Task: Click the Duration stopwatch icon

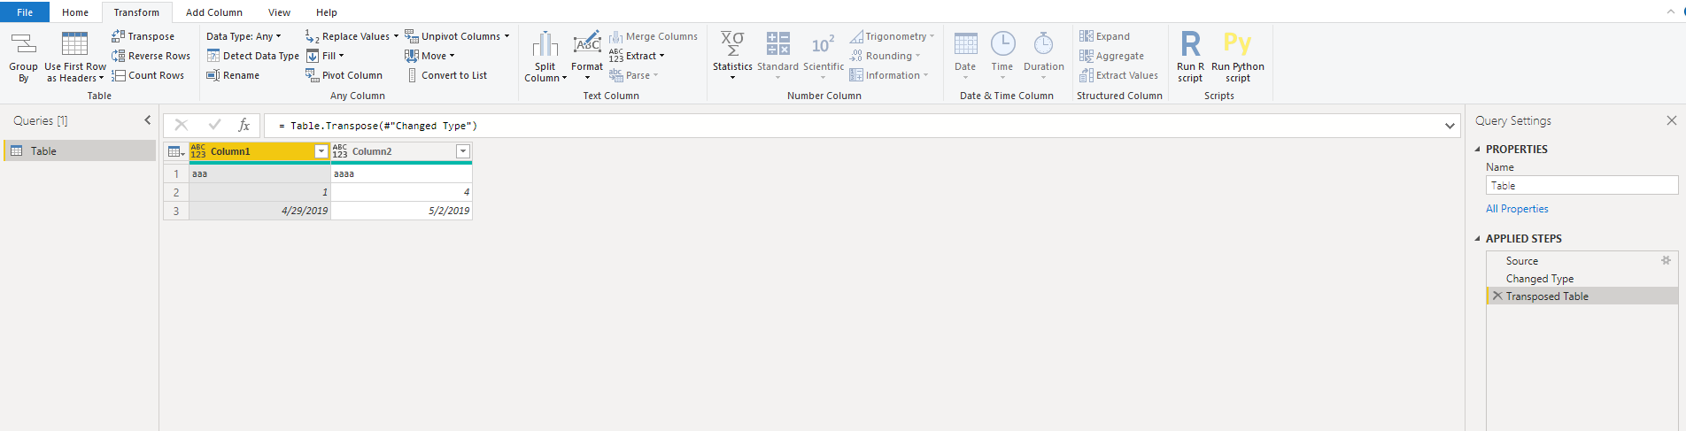Action: (1044, 43)
